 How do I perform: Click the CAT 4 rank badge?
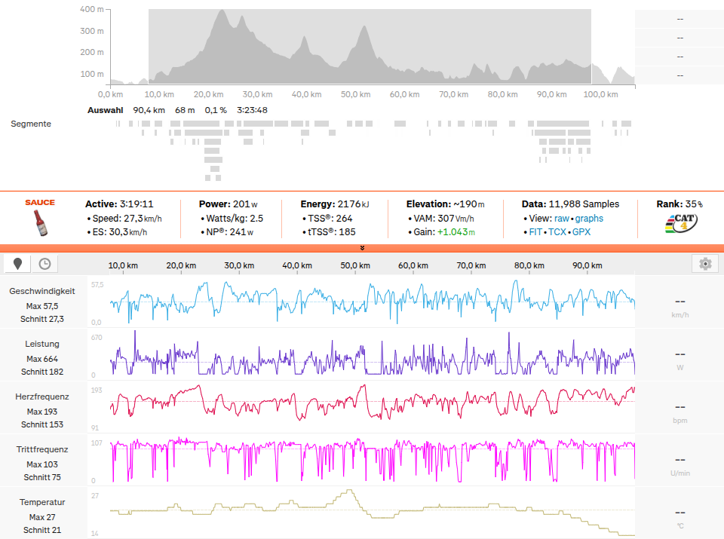click(681, 223)
